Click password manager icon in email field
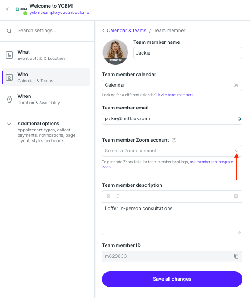 pyautogui.click(x=239, y=118)
